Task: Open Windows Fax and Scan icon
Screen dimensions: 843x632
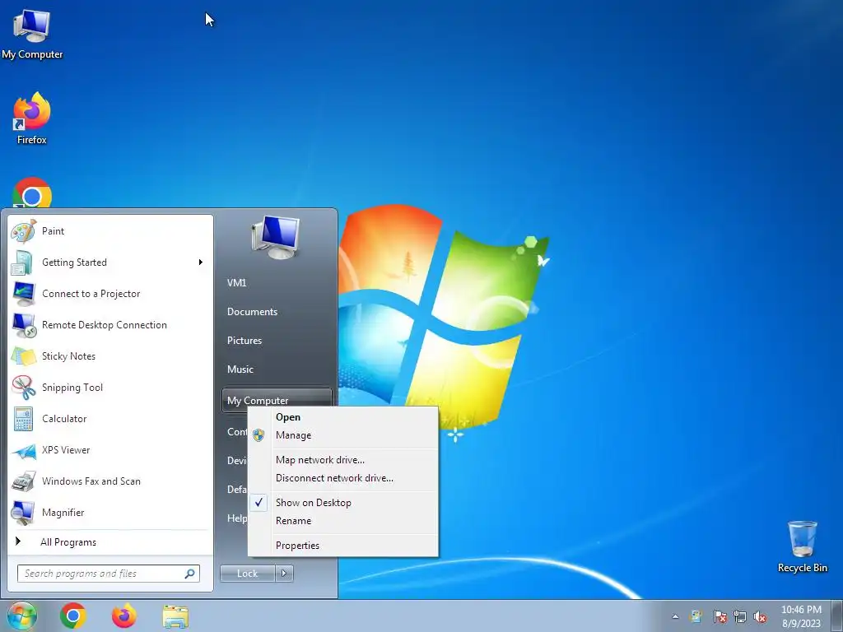Action: pos(23,481)
